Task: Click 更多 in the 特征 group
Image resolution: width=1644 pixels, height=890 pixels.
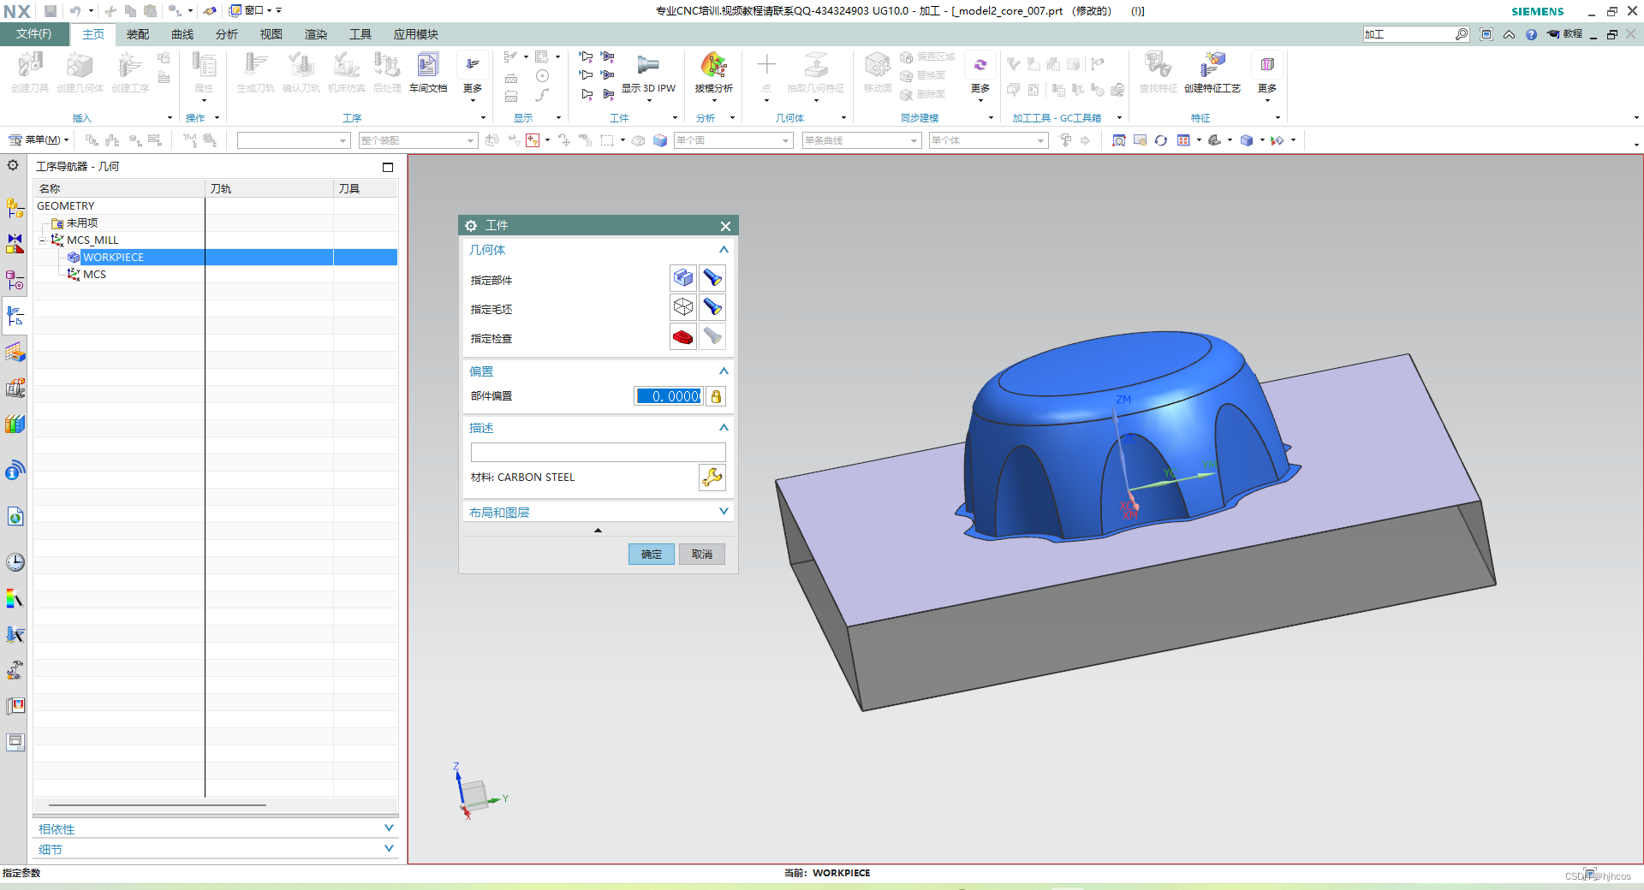Action: pos(1267,77)
